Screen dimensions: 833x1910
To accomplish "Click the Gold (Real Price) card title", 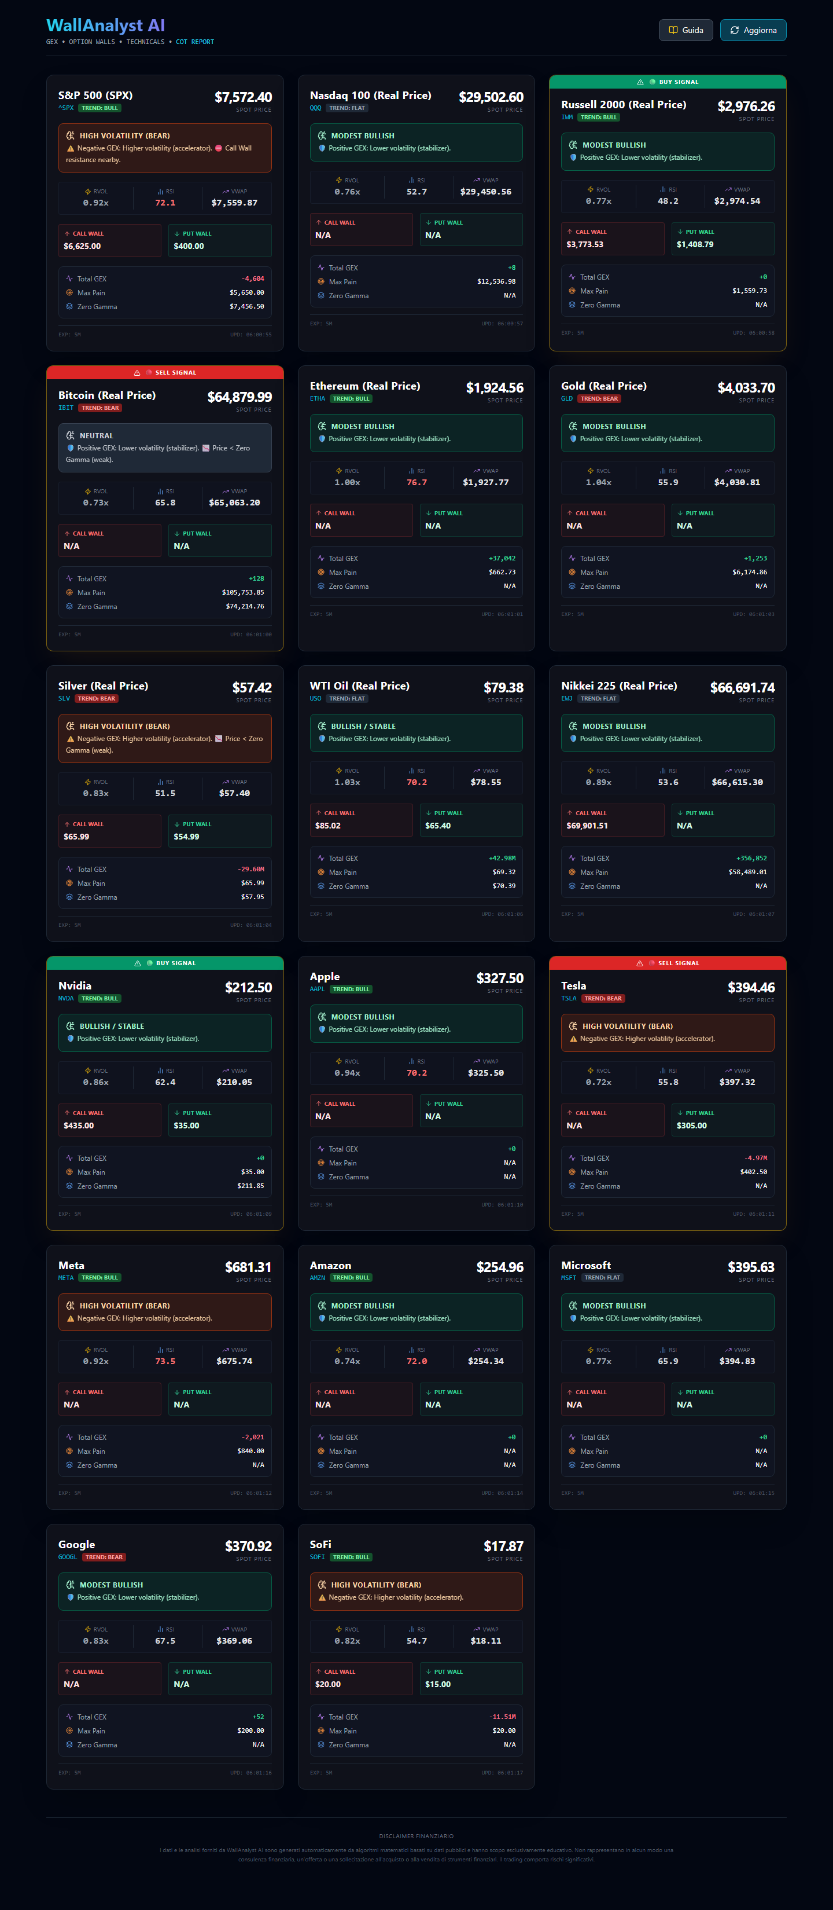I will coord(603,386).
